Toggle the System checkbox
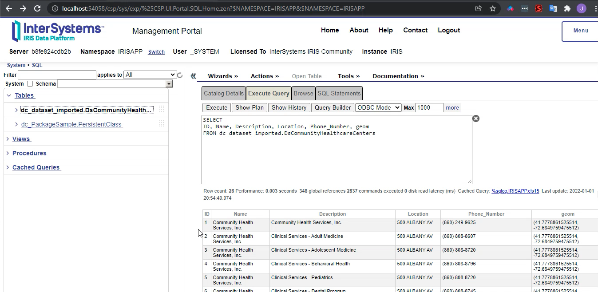Image resolution: width=598 pixels, height=292 pixels. pyautogui.click(x=30, y=84)
